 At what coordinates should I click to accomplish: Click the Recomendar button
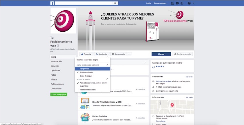click(x=119, y=54)
